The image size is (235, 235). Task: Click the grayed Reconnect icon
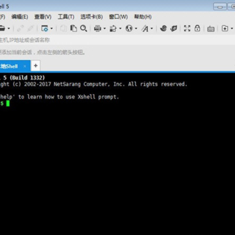(31, 28)
